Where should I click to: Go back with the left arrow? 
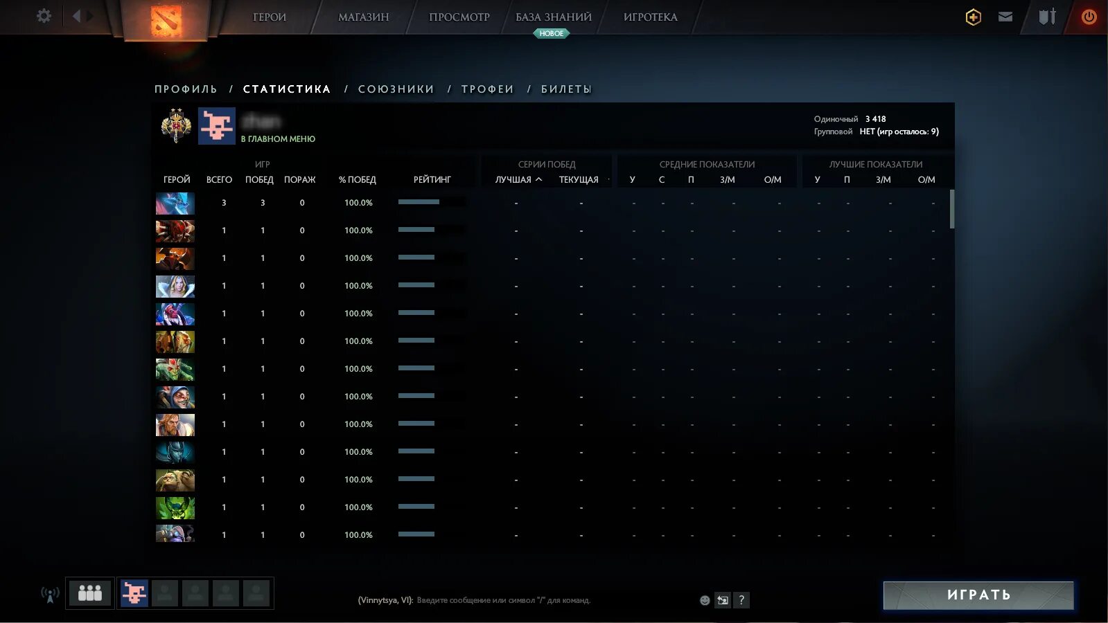click(76, 15)
